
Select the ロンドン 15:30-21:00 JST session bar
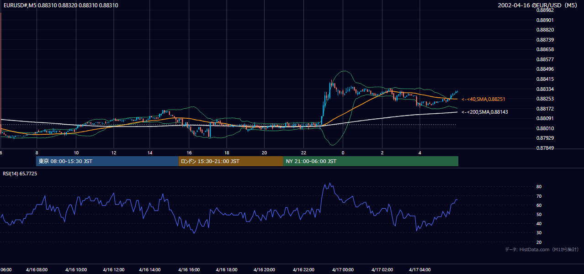tap(231, 161)
